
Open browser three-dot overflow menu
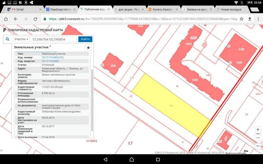258,19
